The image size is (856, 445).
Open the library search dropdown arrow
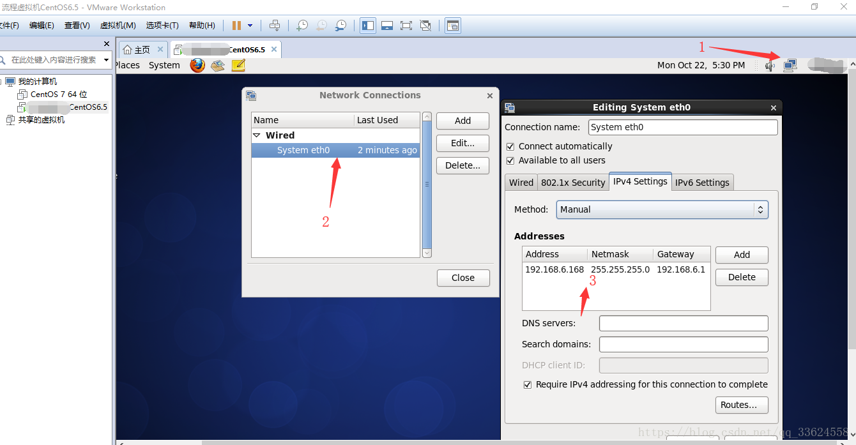tap(107, 60)
